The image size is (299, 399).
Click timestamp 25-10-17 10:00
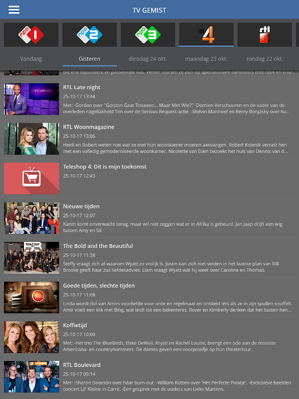[79, 335]
